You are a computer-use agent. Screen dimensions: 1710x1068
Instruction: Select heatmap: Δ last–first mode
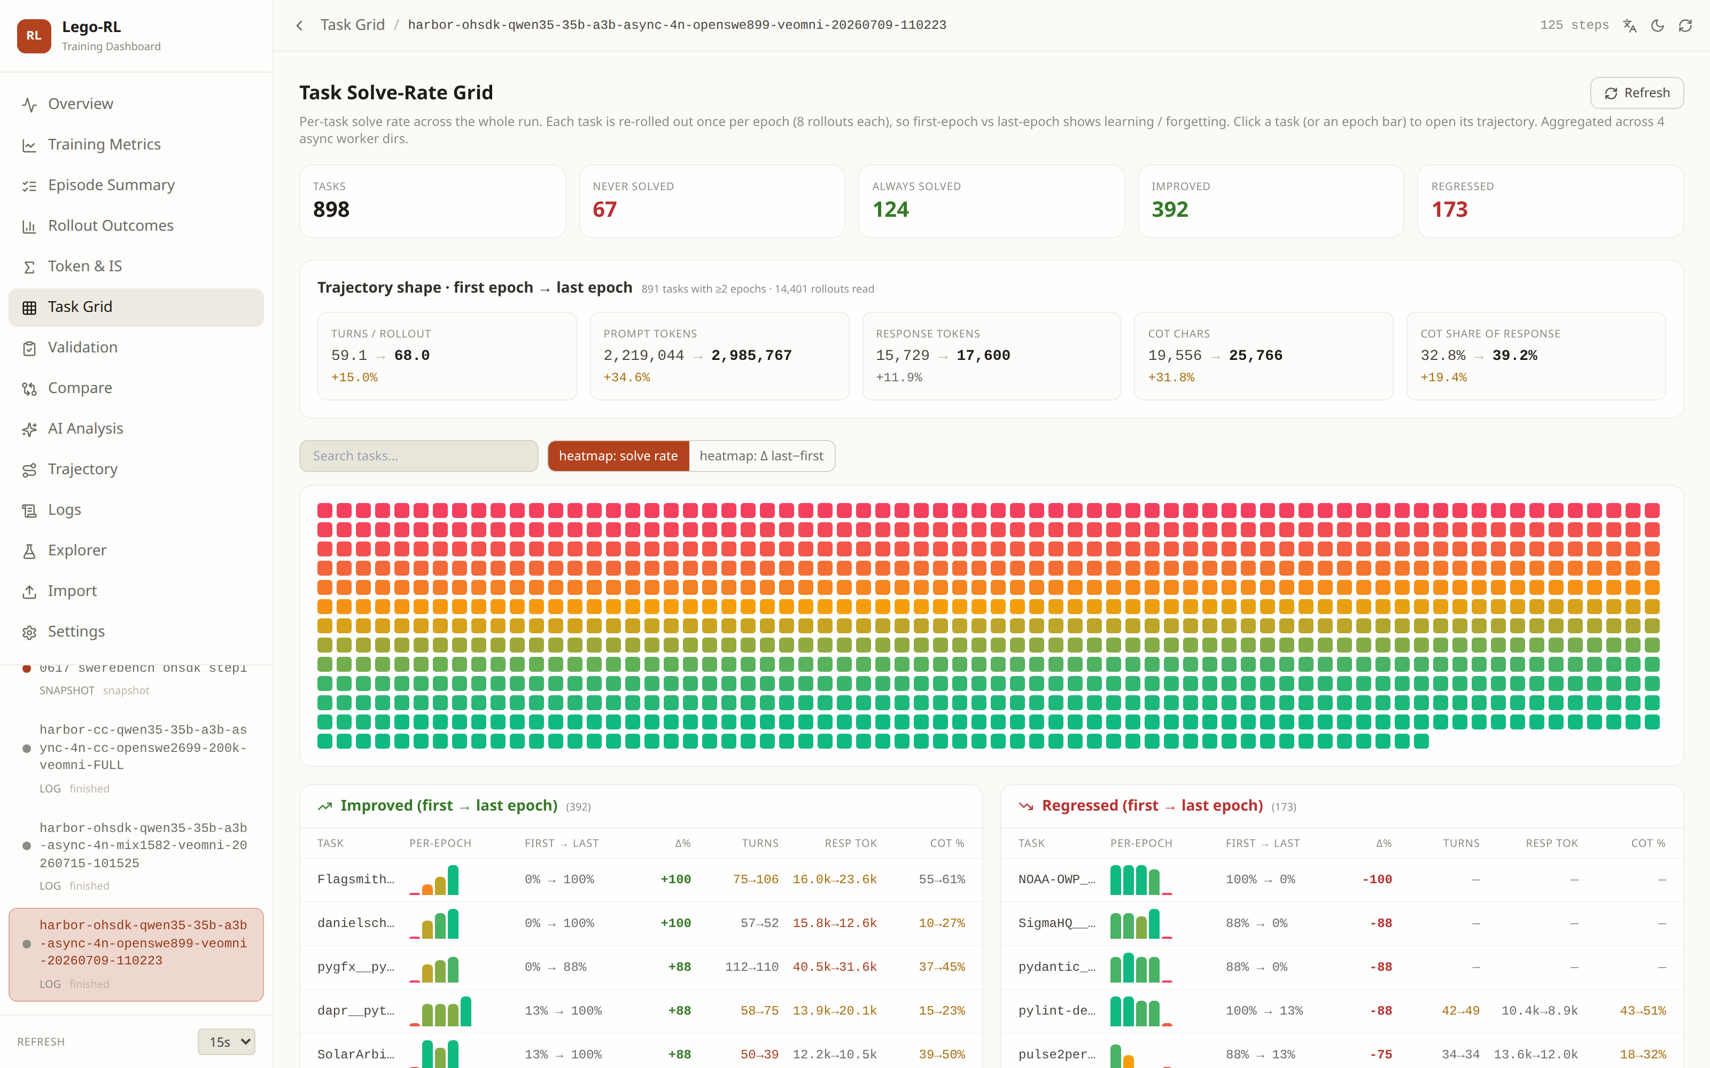pos(761,456)
